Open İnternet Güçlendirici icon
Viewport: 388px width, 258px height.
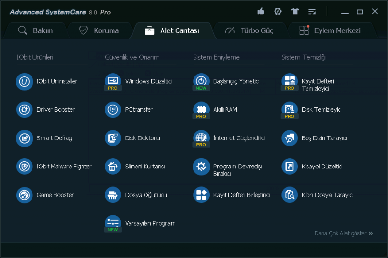[201, 138]
